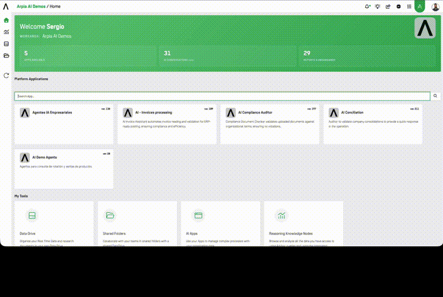
Task: Click the AI Demo Agents description text
Action: click(56, 166)
